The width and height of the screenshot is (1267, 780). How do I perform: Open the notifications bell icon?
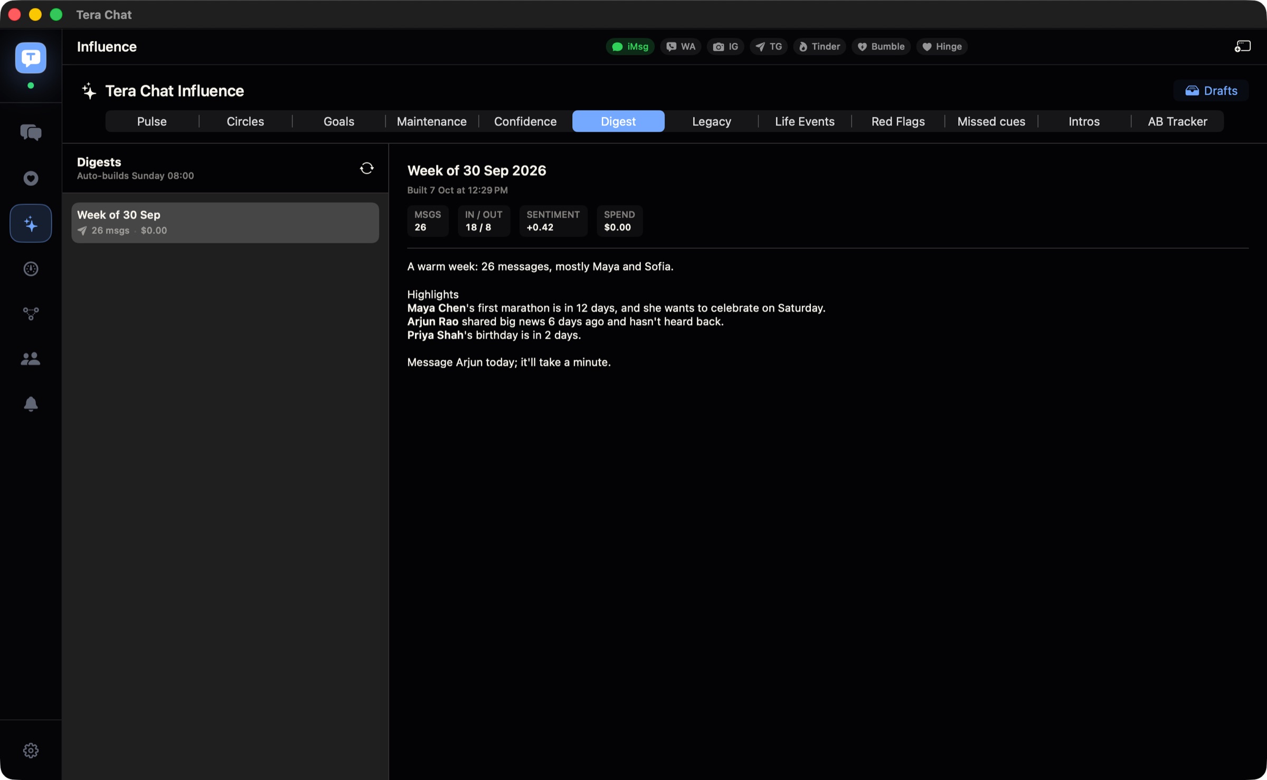point(31,404)
